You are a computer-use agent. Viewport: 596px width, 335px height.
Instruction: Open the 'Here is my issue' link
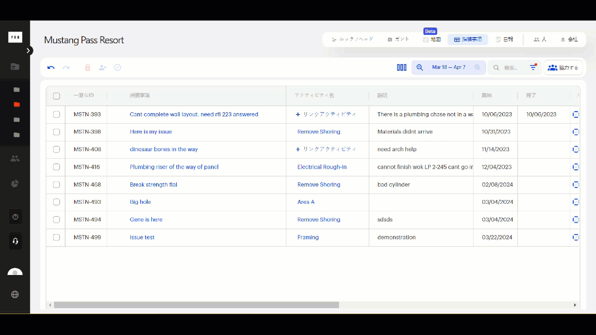pyautogui.click(x=151, y=132)
